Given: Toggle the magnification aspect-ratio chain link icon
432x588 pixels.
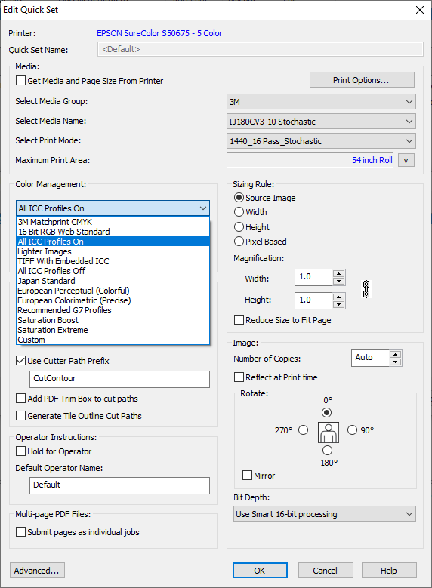Looking at the screenshot, I should (366, 289).
